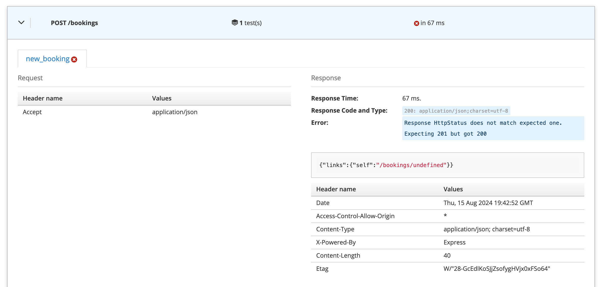Click the request Header name column header

[x=43, y=98]
